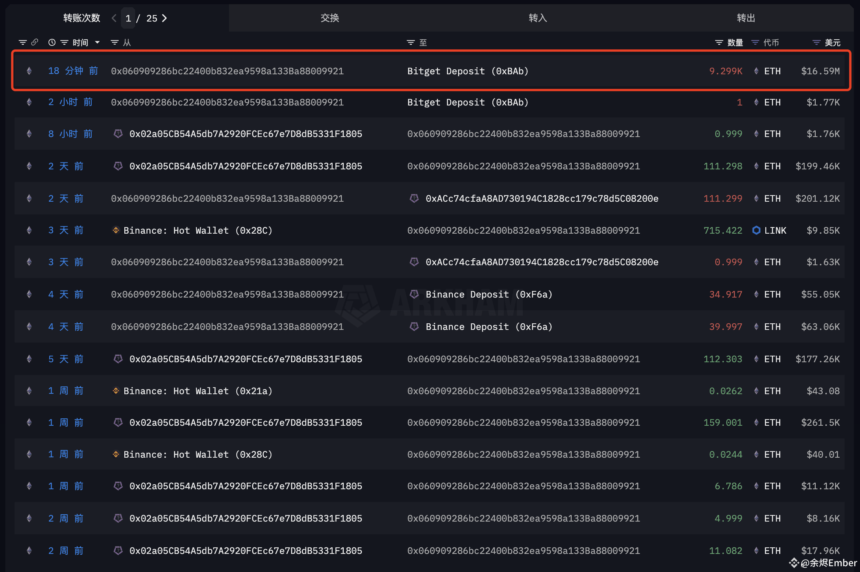Image resolution: width=860 pixels, height=572 pixels.
Task: Switch to the 转出 tab
Action: 746,18
